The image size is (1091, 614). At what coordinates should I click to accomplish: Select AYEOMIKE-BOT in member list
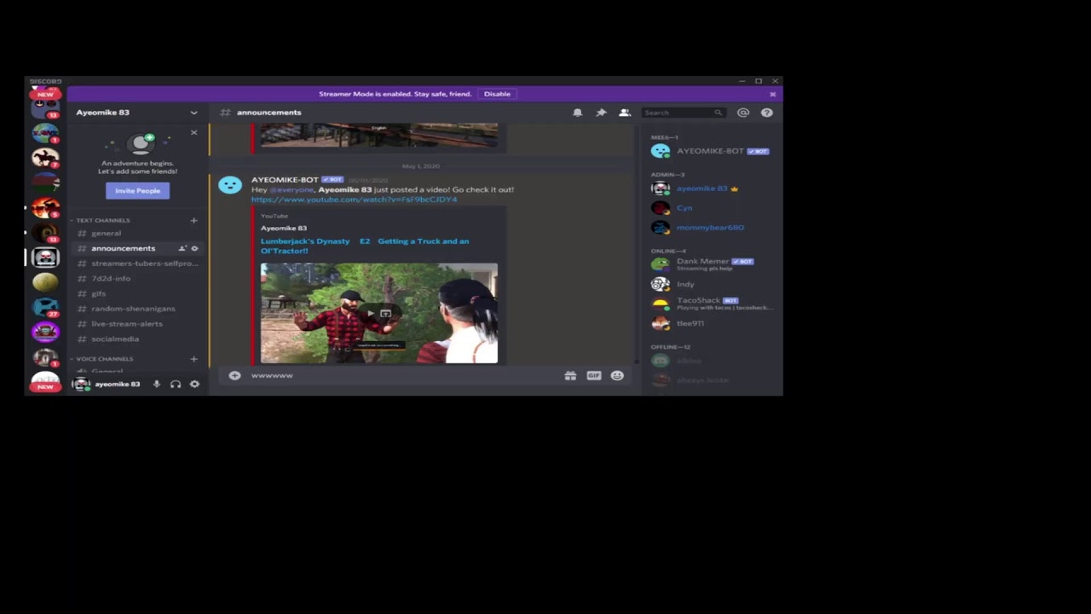(712, 151)
